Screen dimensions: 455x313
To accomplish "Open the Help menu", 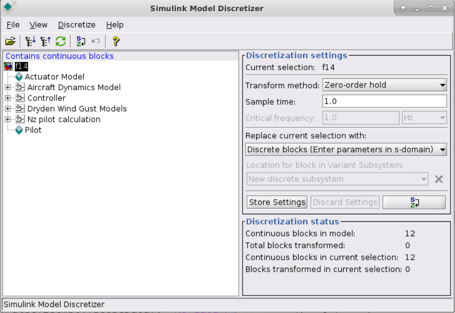I will pyautogui.click(x=115, y=25).
